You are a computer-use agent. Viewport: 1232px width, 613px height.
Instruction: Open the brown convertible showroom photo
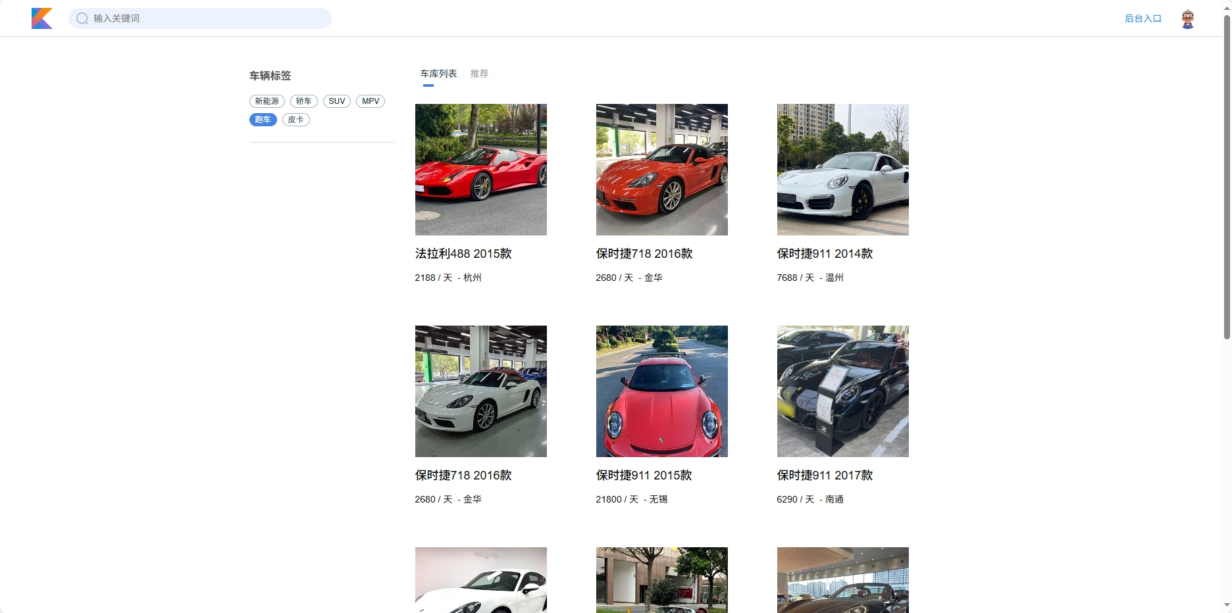click(843, 580)
